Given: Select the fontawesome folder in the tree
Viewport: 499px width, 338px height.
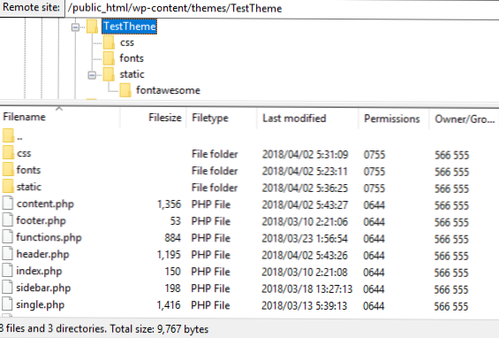Looking at the screenshot, I should click(168, 90).
